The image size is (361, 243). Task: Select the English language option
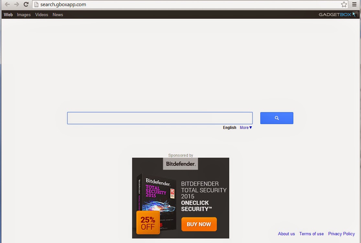(230, 127)
